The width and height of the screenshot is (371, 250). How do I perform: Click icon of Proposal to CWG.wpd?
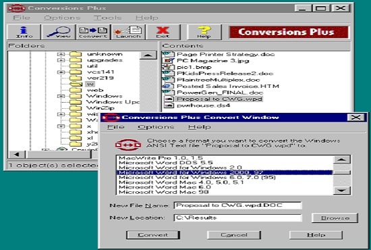coord(169,99)
